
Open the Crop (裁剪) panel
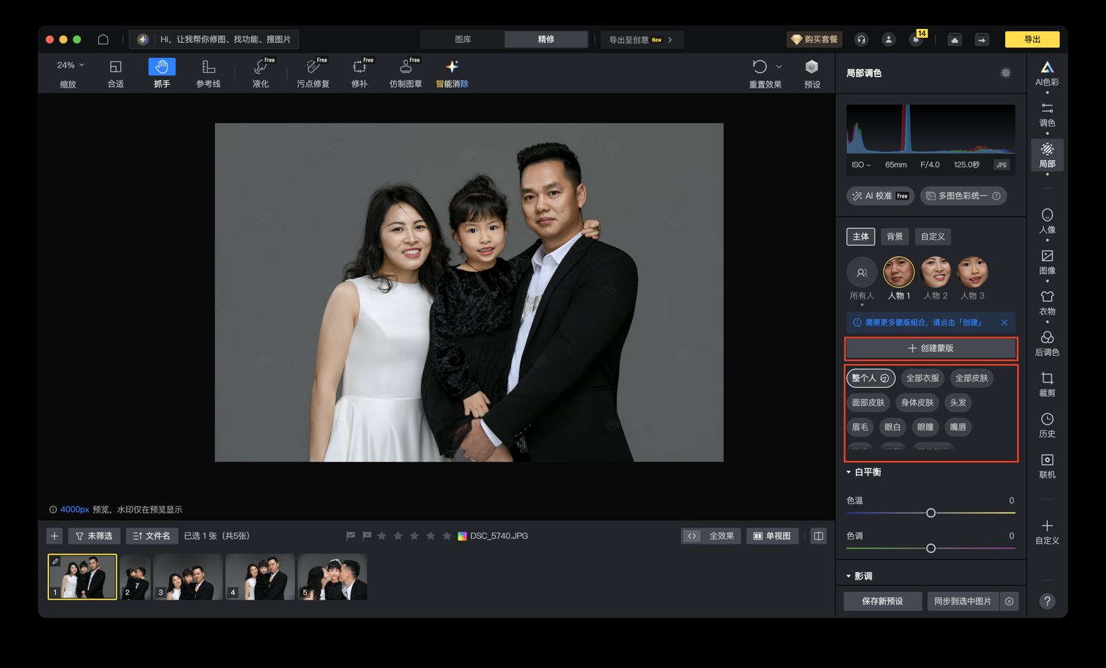pyautogui.click(x=1047, y=383)
